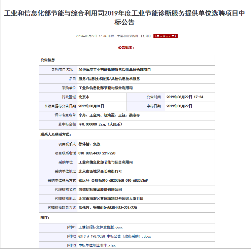Screen dimensions: 251x249
Task: Click the 代理机构地址 value 首体南路22号
Action: click(111, 199)
